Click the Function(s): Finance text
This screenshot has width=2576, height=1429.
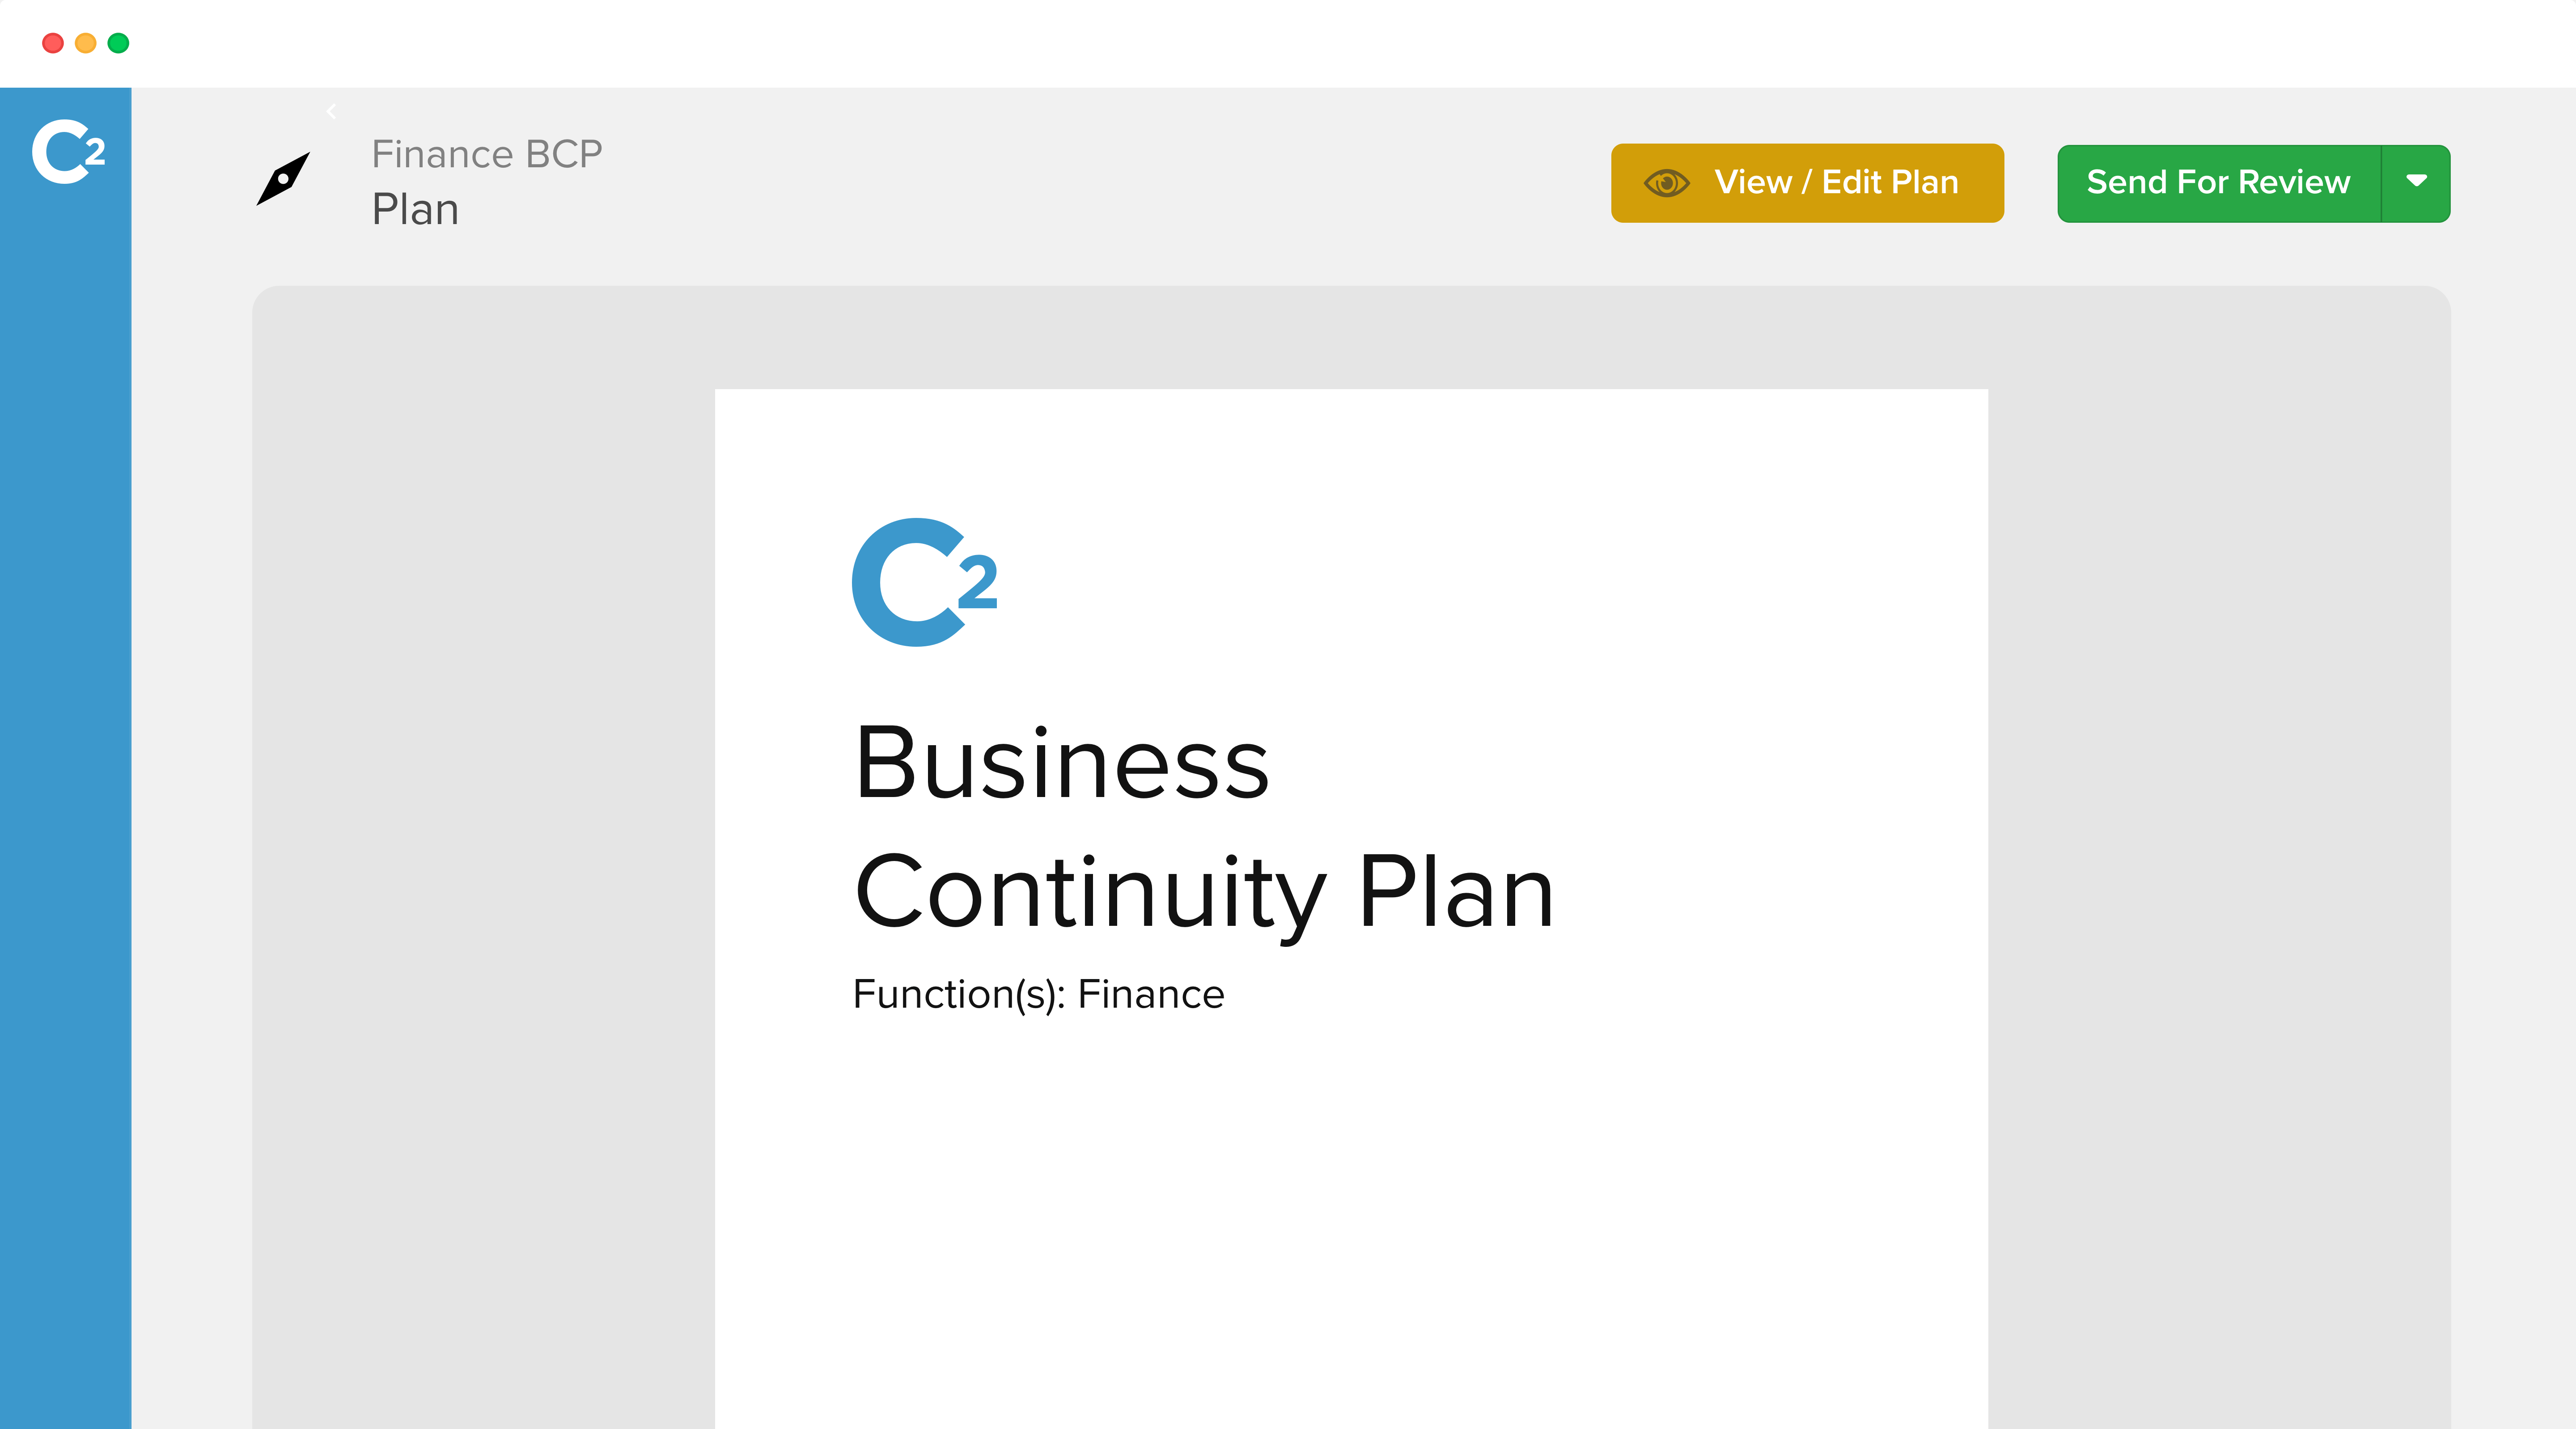pos(1038,994)
